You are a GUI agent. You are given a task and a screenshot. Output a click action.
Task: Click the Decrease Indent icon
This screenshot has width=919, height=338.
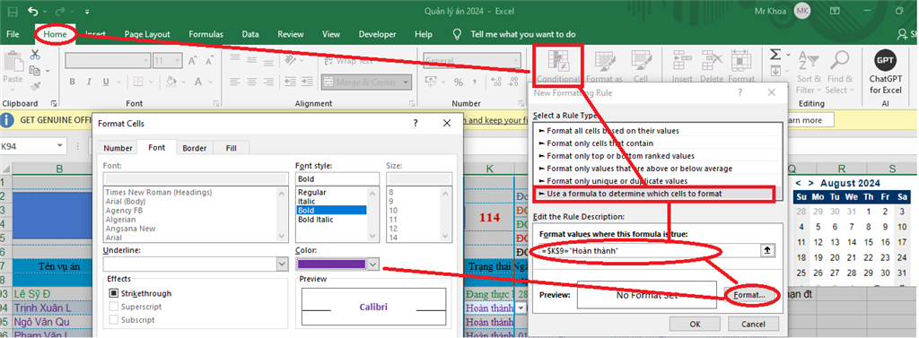point(290,82)
